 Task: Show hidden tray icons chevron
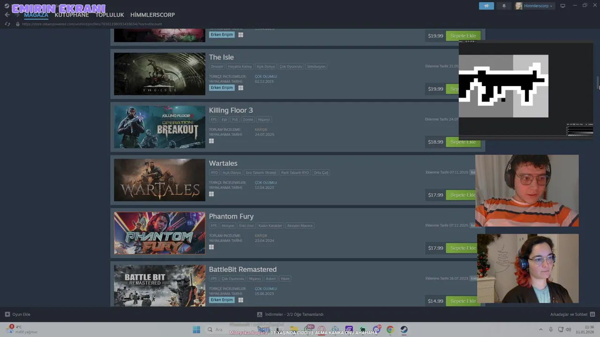tap(540, 330)
